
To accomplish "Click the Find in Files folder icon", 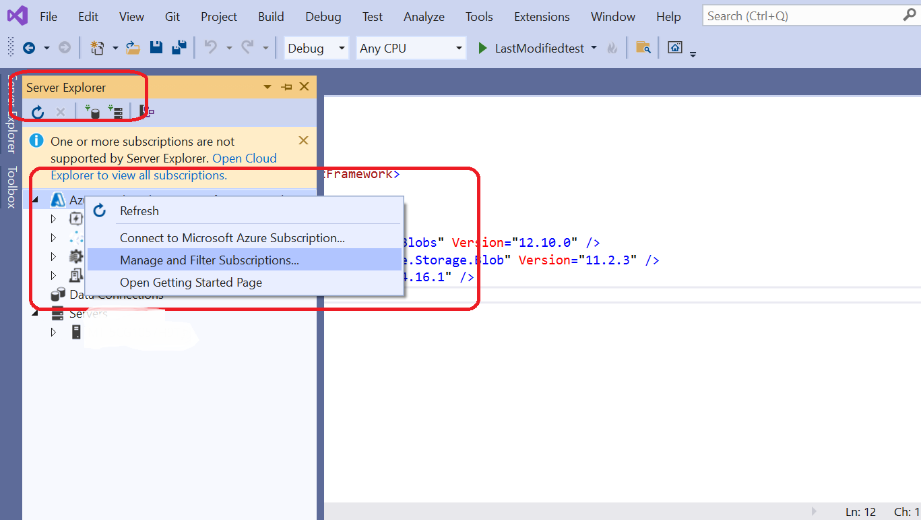I will tap(643, 47).
